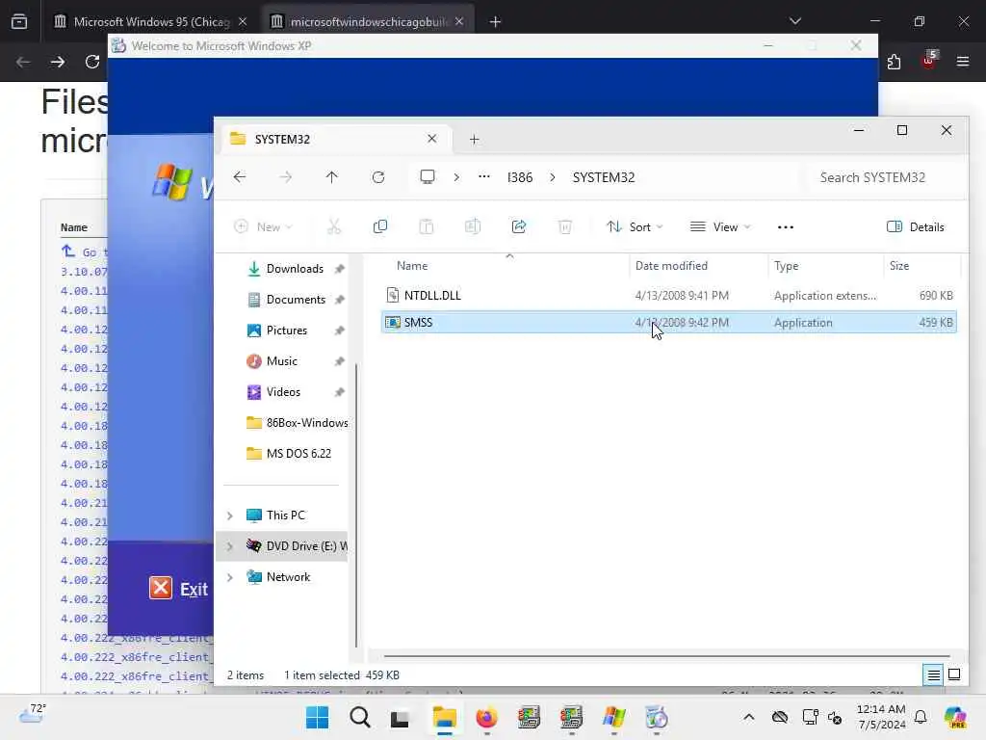986x740 pixels.
Task: Click Exit link in Windows XP welcome
Action: [x=194, y=589]
